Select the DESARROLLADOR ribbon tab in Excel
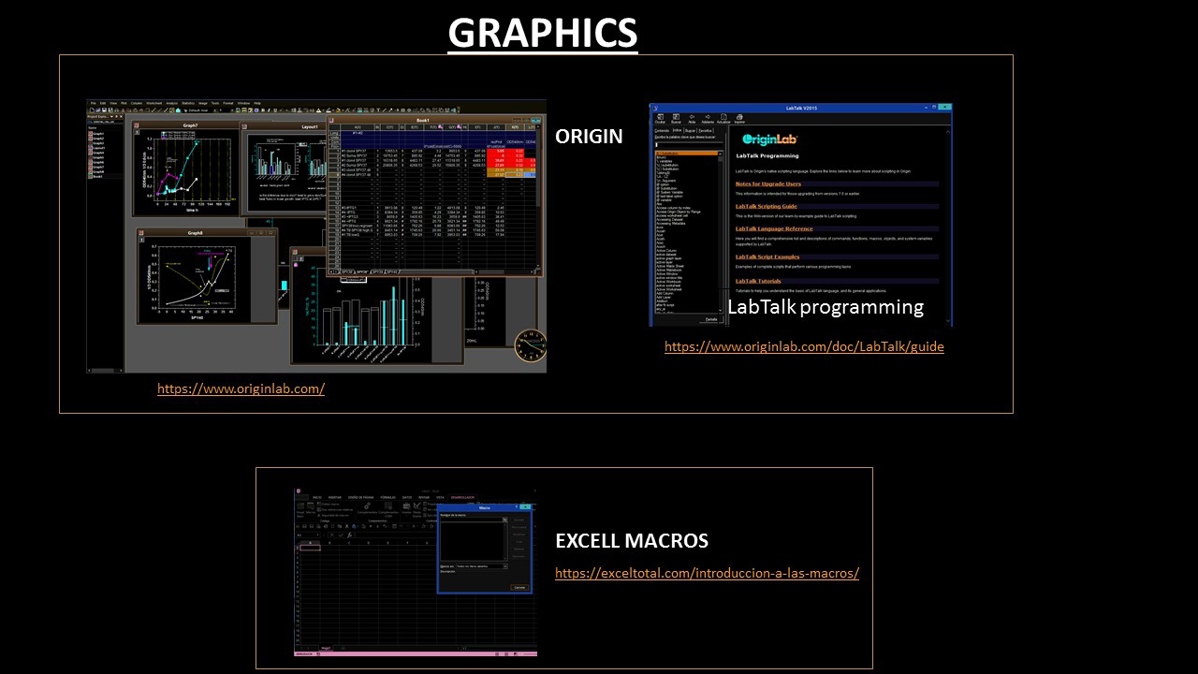1198x674 pixels. pyautogui.click(x=462, y=497)
